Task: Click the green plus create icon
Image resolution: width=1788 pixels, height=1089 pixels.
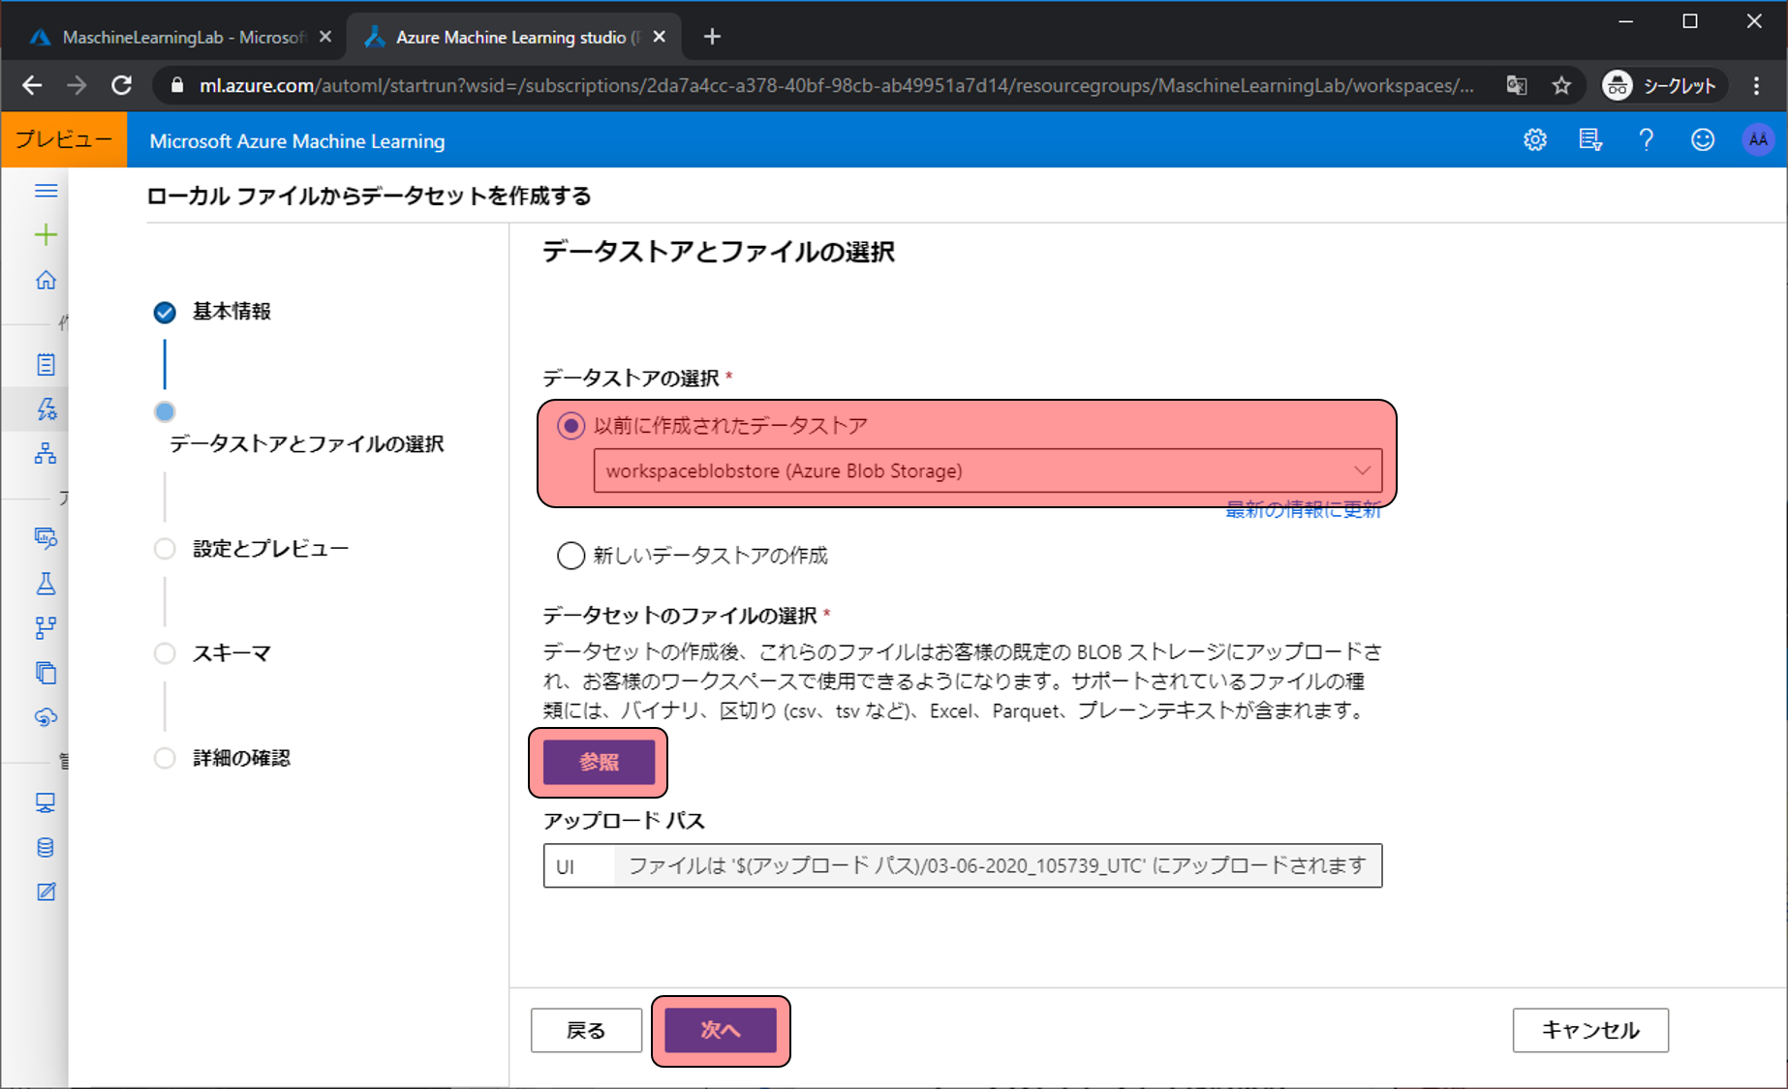Action: click(x=46, y=235)
